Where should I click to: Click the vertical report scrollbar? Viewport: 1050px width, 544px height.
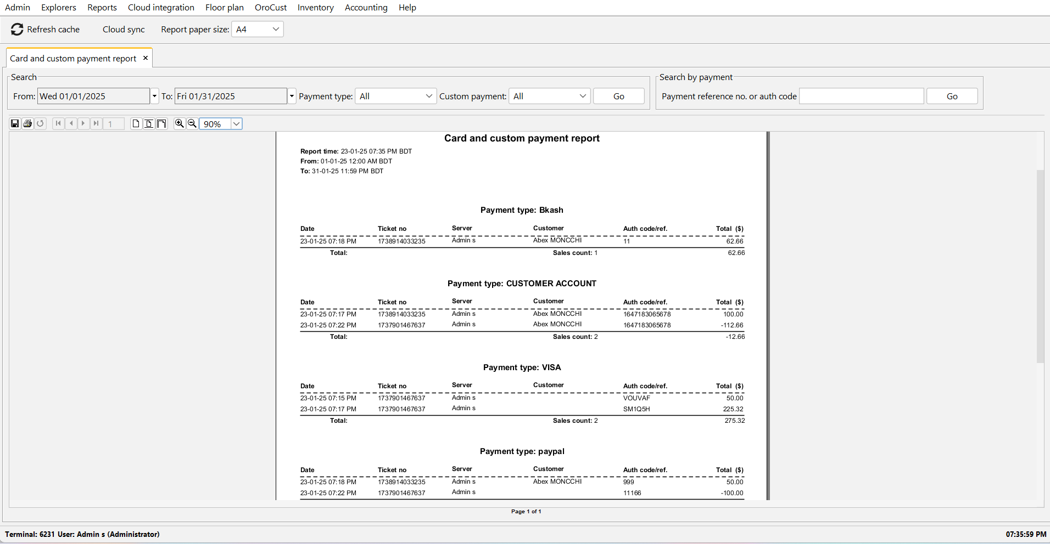click(x=1040, y=266)
